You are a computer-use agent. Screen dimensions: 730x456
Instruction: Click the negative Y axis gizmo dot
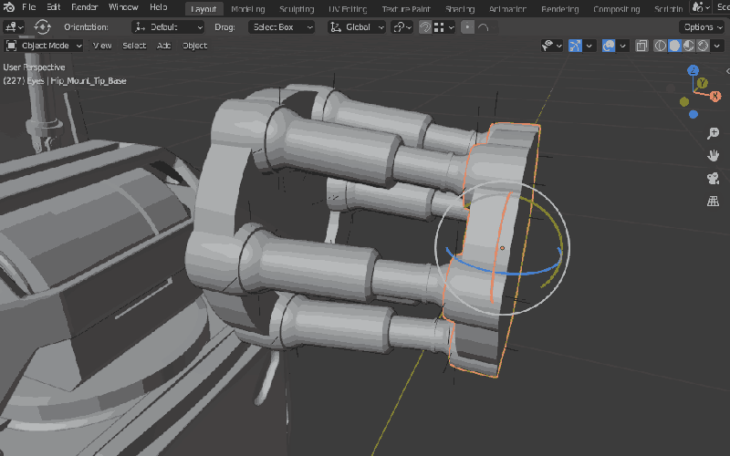[683, 102]
